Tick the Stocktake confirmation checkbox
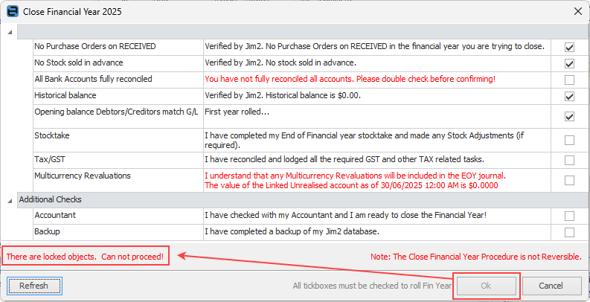 click(x=569, y=141)
